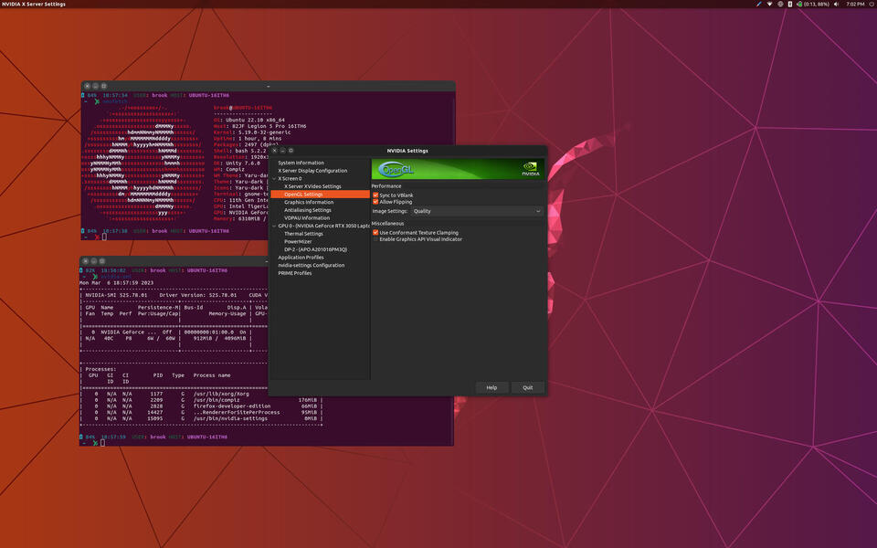Click "/usr/bin/compiz" process name
Image resolution: width=877 pixels, height=548 pixels.
point(217,400)
